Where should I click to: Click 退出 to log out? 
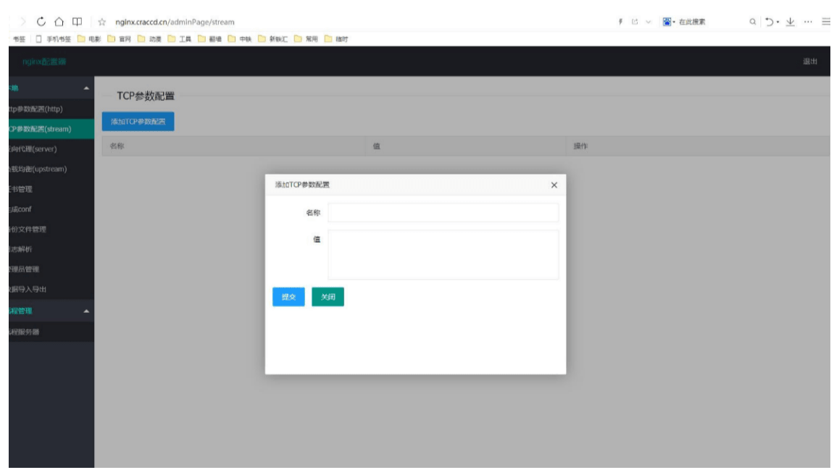(x=810, y=62)
